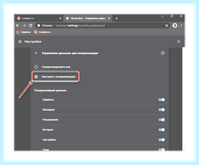Image resolution: width=199 pixels, height=165 pixels.
Task: Close the Настройки settings tab
Action: coord(109,18)
